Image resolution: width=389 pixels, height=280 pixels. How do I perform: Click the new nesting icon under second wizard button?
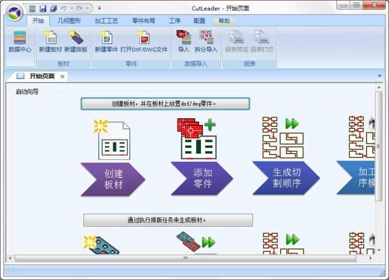pos(101,245)
